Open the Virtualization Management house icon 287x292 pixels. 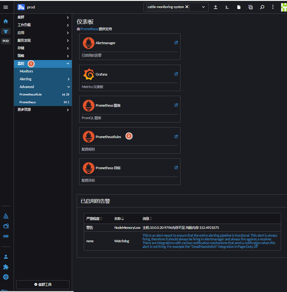pyautogui.click(x=6, y=226)
